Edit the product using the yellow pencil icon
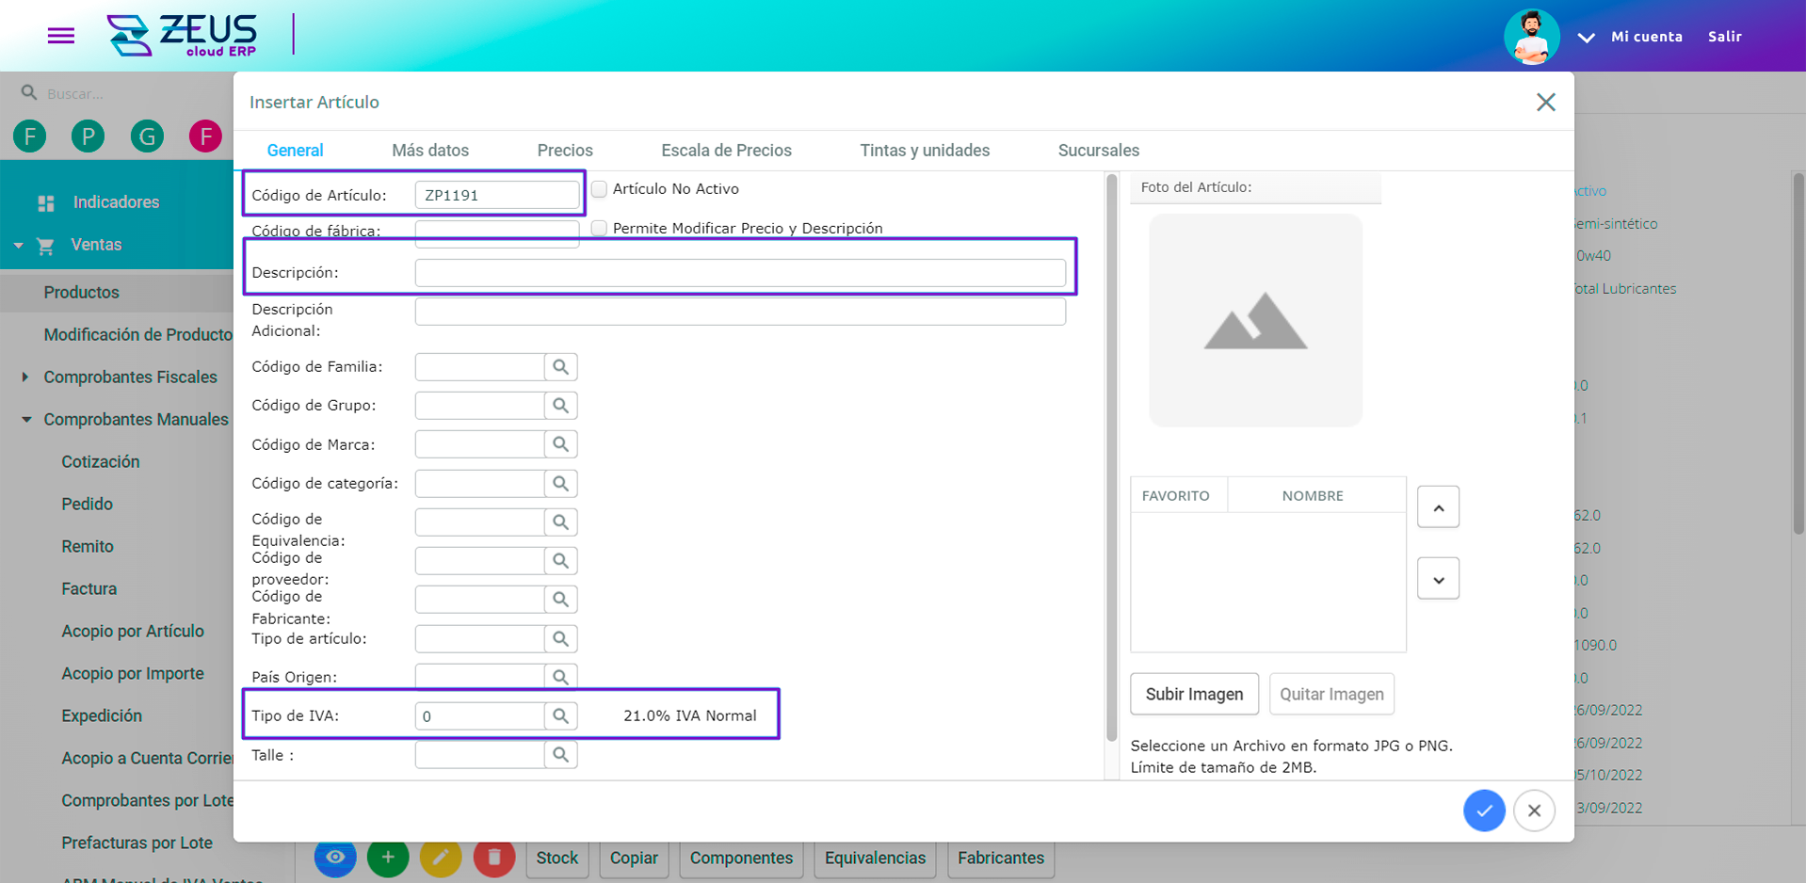 [x=441, y=858]
